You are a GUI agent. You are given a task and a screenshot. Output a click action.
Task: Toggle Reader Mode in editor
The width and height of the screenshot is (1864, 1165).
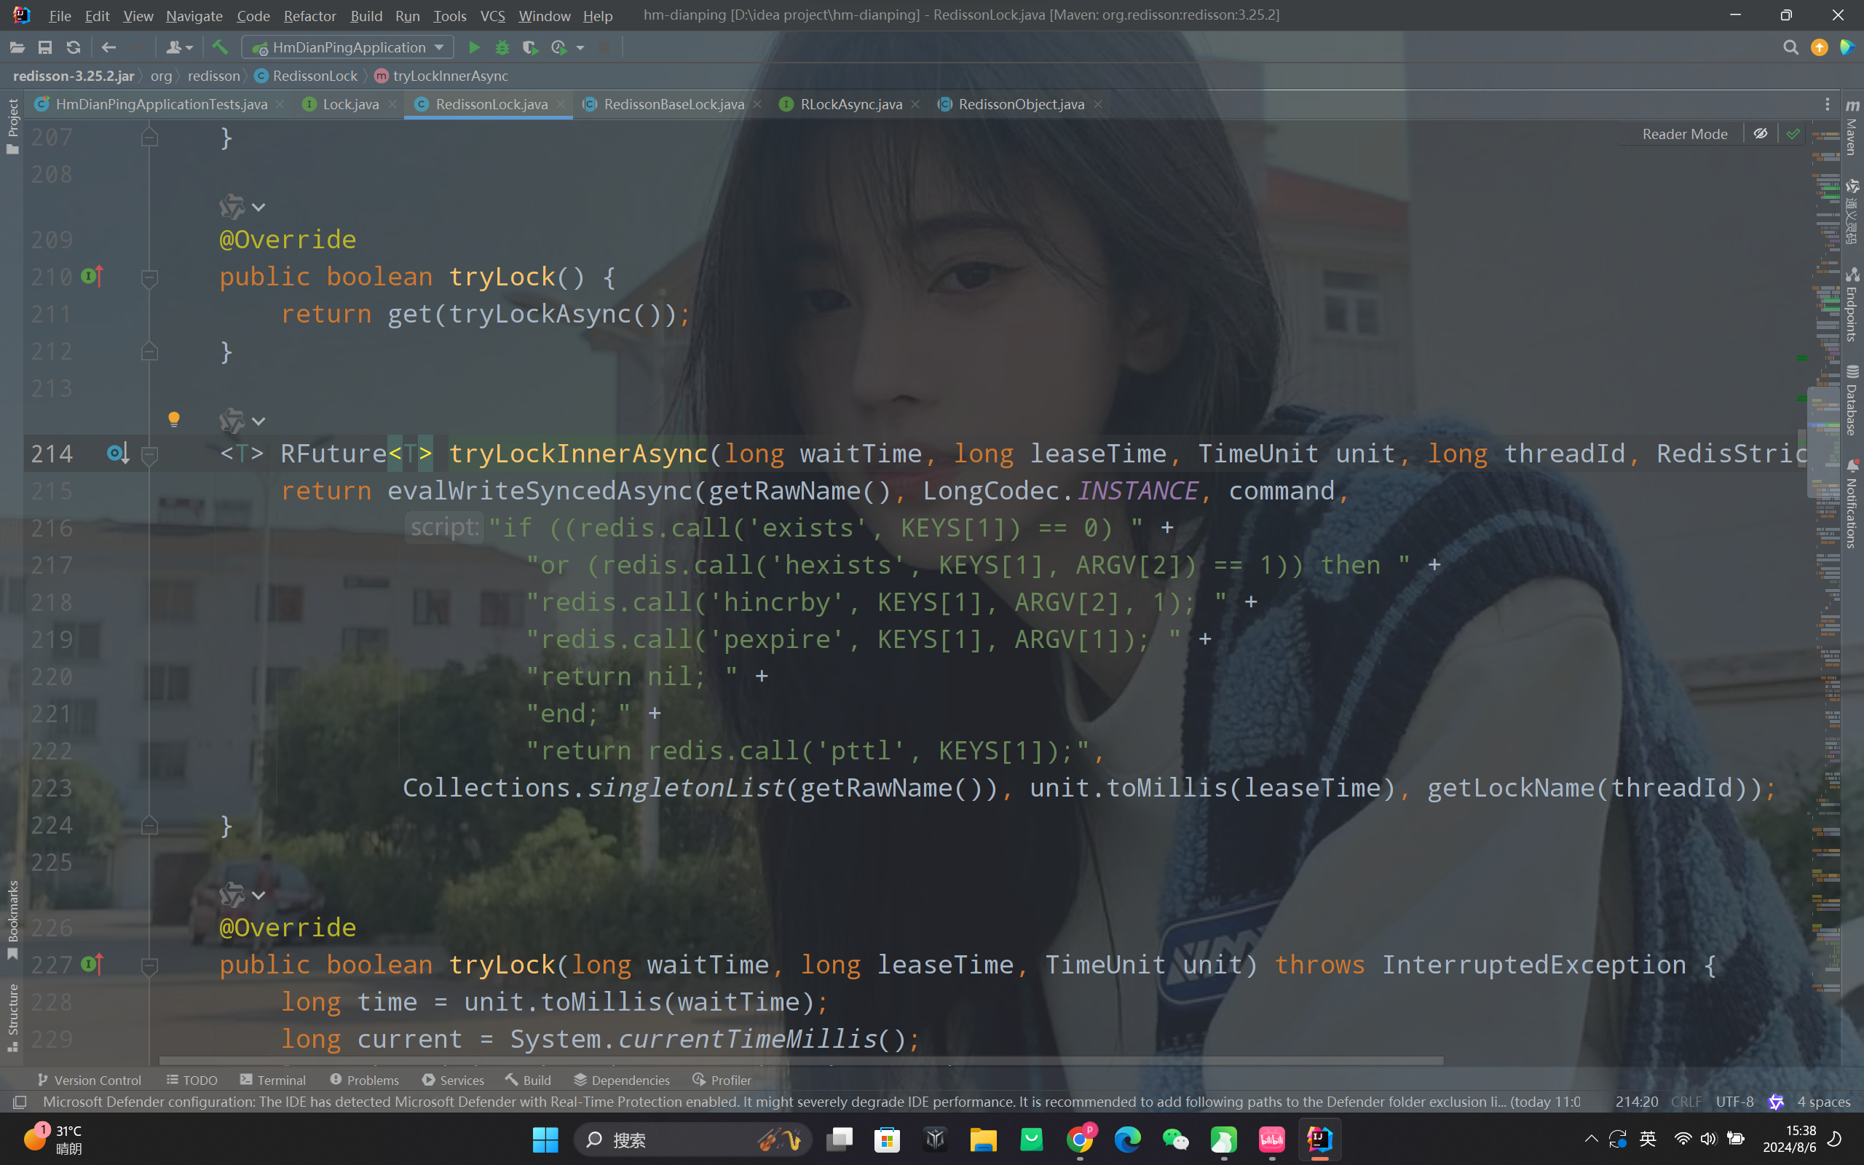point(1685,134)
